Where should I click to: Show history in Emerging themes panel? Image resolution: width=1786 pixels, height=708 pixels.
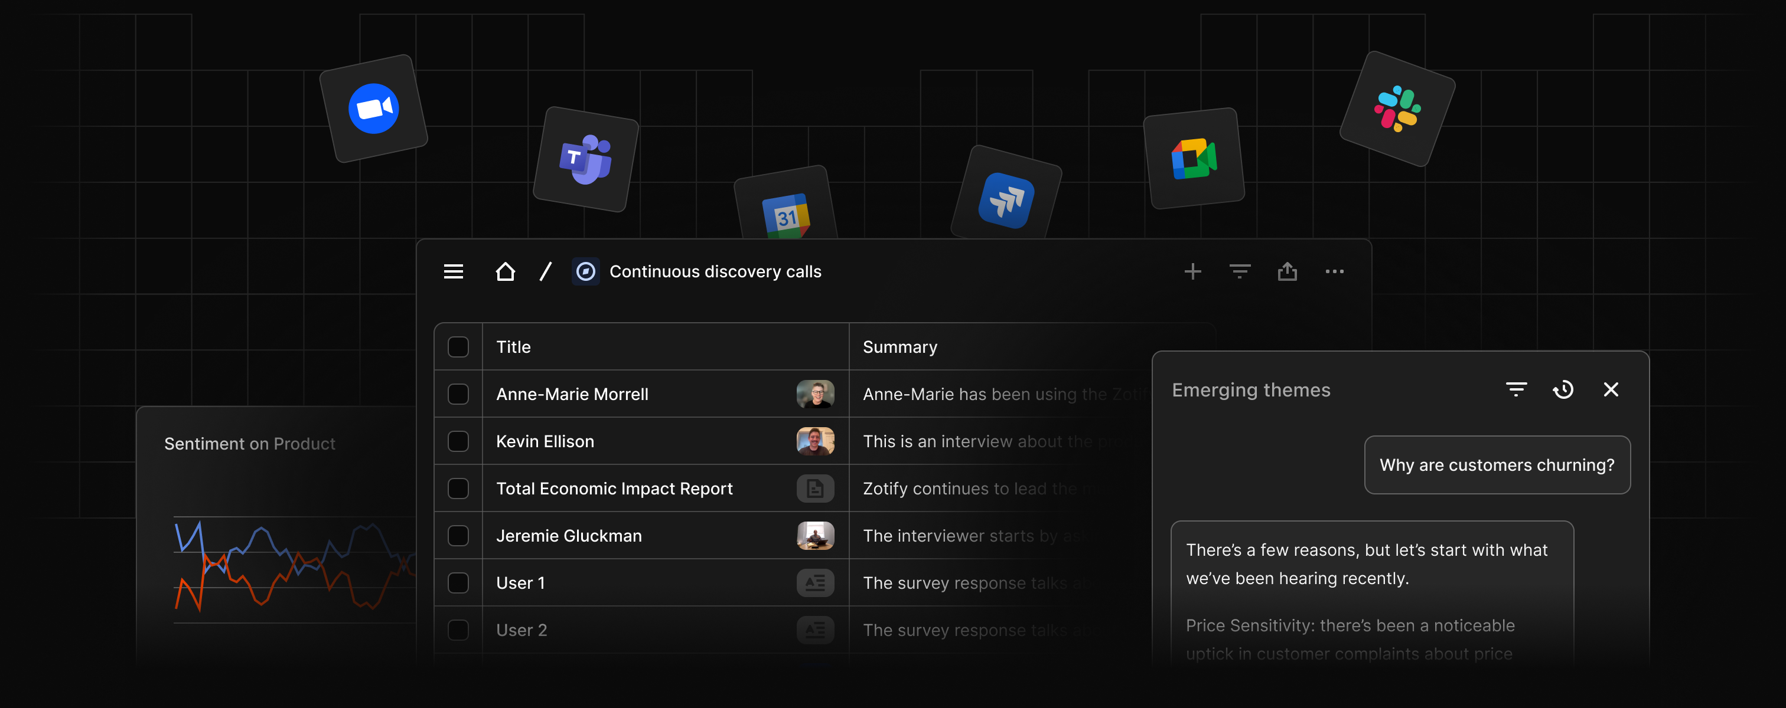point(1563,390)
